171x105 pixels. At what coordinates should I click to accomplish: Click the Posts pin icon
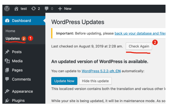[x=7, y=52]
